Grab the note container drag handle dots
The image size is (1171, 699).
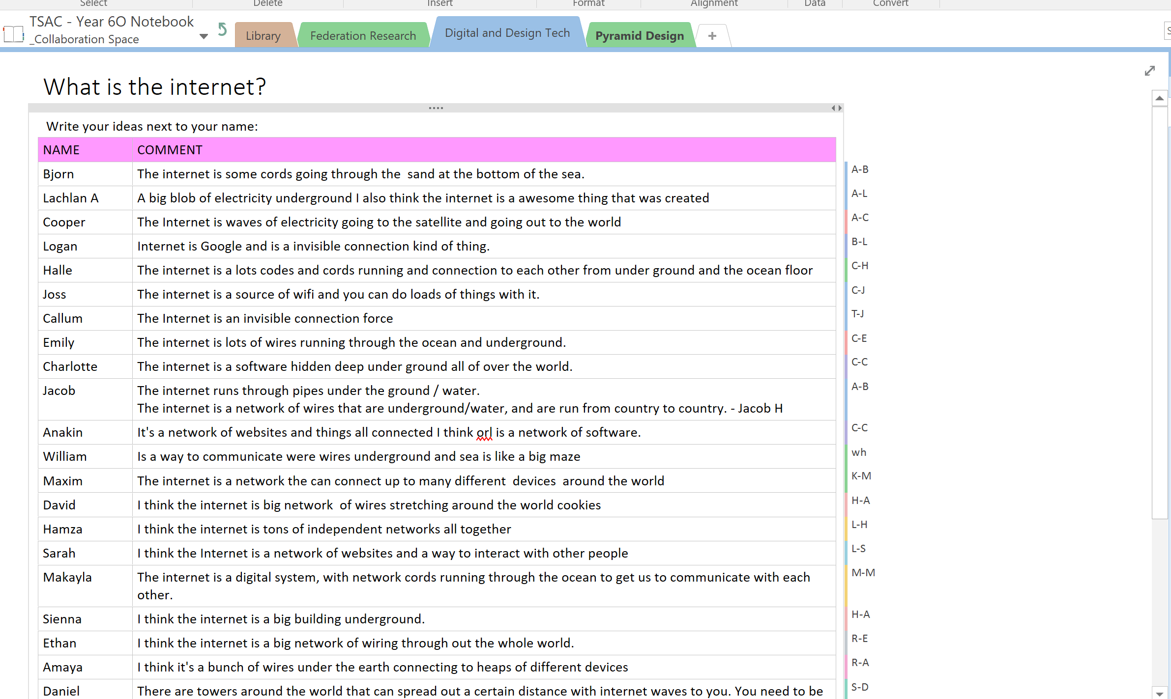click(436, 108)
